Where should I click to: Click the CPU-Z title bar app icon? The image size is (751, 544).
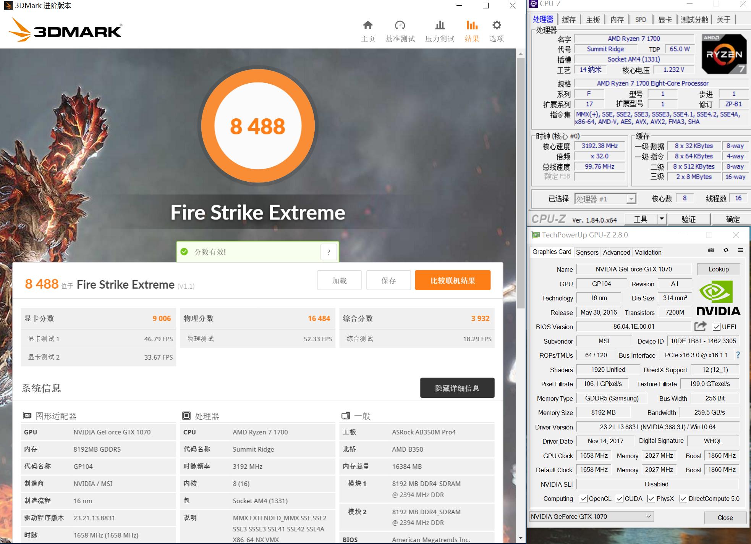tap(534, 4)
